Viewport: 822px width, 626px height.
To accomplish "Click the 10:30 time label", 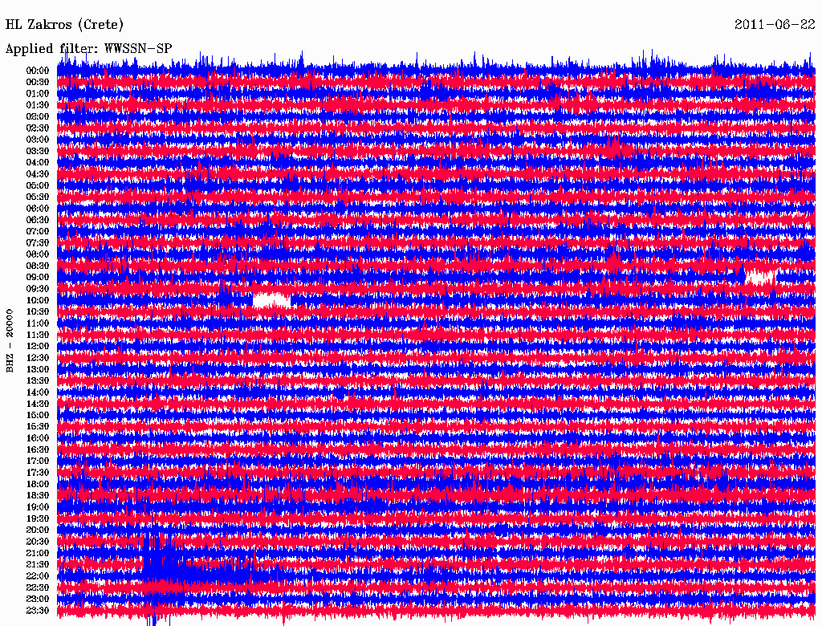I will [x=38, y=311].
